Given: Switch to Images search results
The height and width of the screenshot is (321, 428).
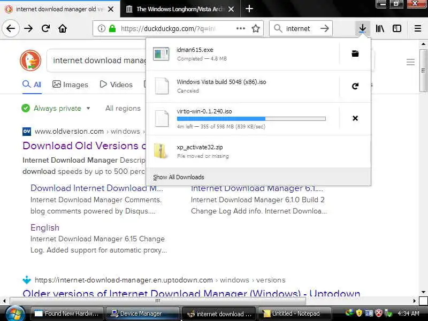Looking at the screenshot, I should click(70, 85).
